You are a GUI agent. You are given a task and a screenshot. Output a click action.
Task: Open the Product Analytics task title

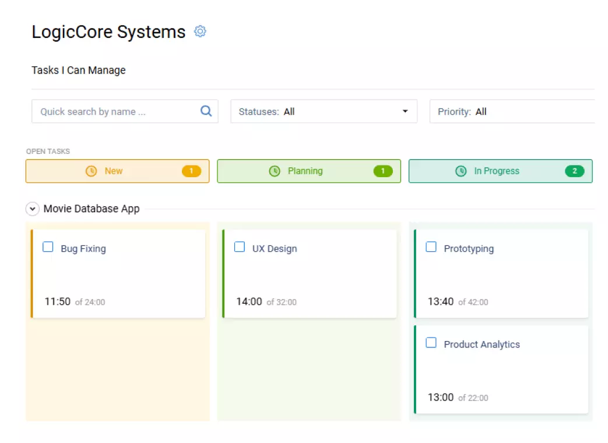[x=482, y=344]
